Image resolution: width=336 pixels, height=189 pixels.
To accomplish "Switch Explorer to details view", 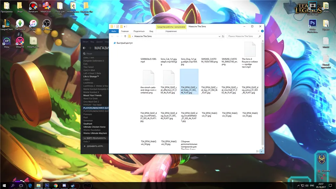I will click(258, 152).
